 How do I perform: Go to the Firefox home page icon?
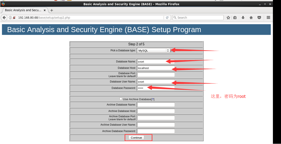[x=251, y=17]
